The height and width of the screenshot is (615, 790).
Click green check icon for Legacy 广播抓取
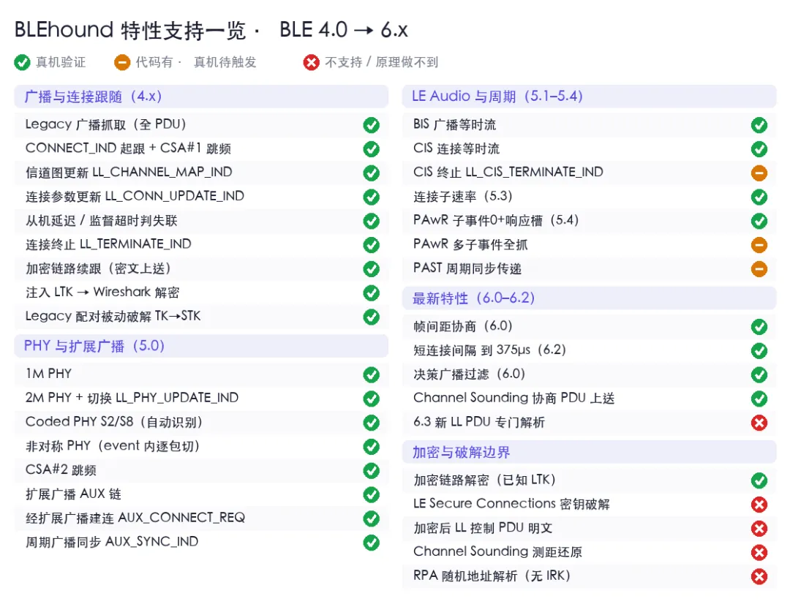click(372, 125)
